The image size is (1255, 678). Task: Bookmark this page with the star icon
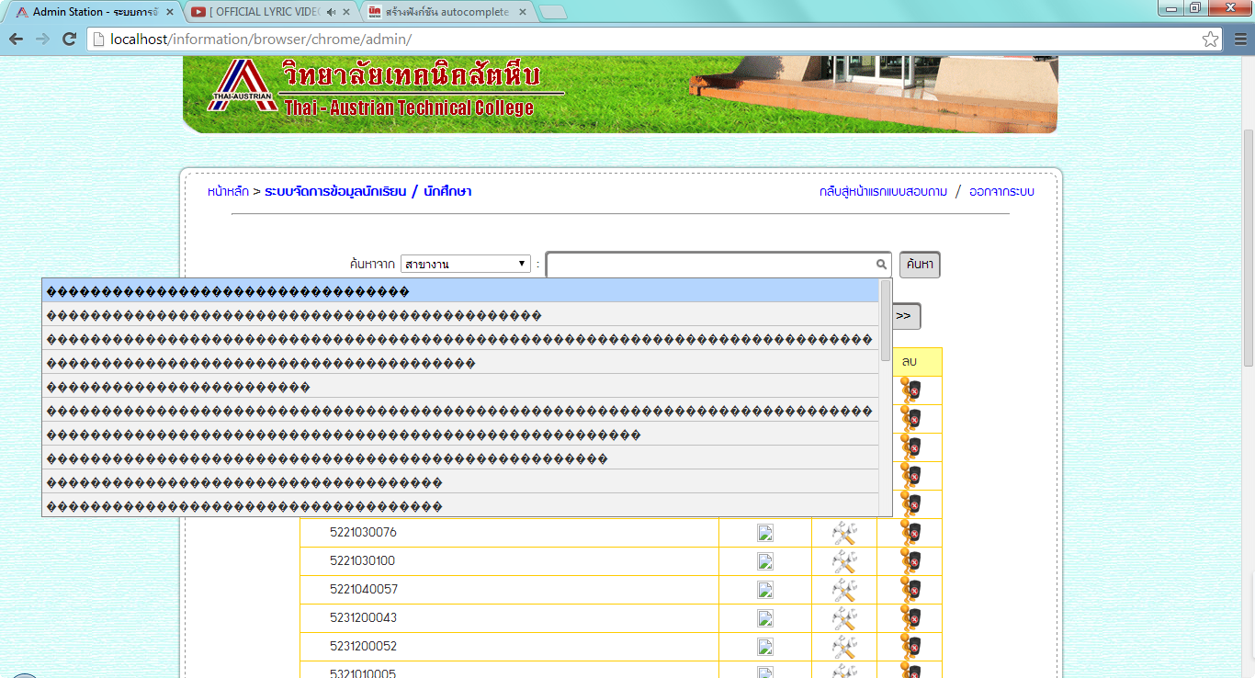[x=1211, y=39]
